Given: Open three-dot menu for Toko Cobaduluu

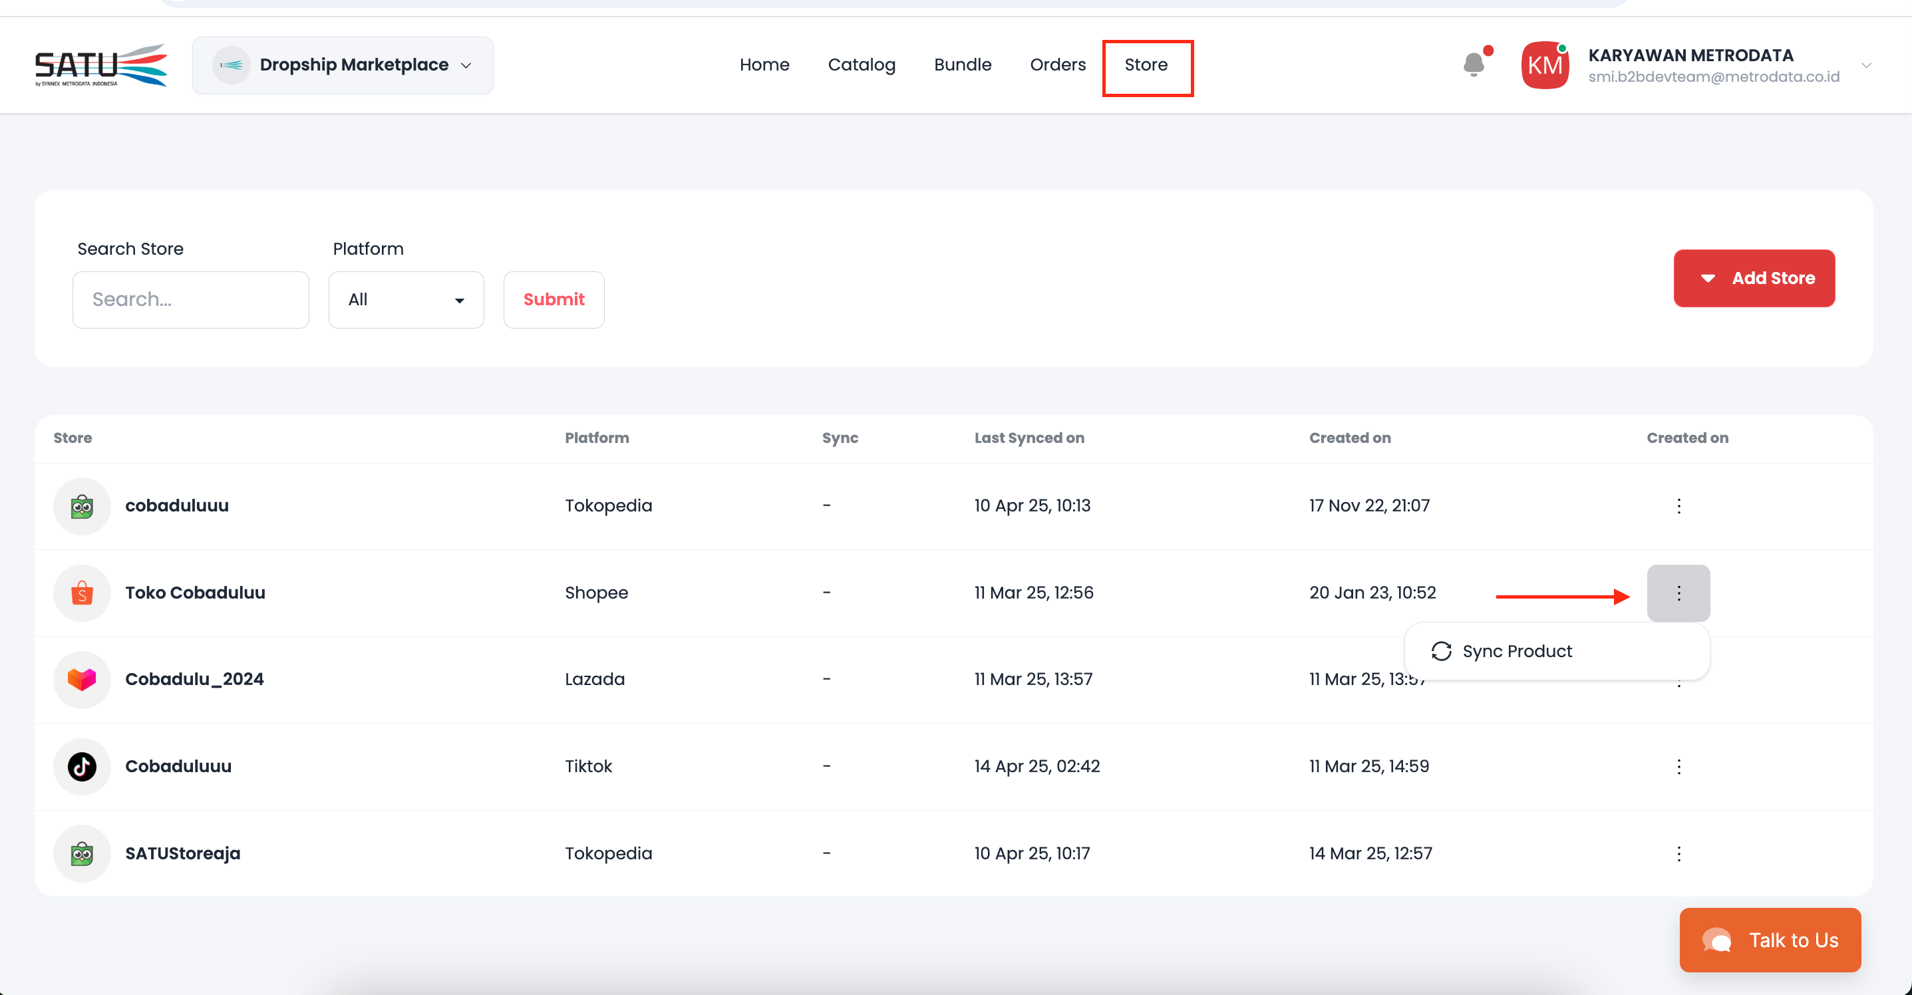Looking at the screenshot, I should point(1678,593).
